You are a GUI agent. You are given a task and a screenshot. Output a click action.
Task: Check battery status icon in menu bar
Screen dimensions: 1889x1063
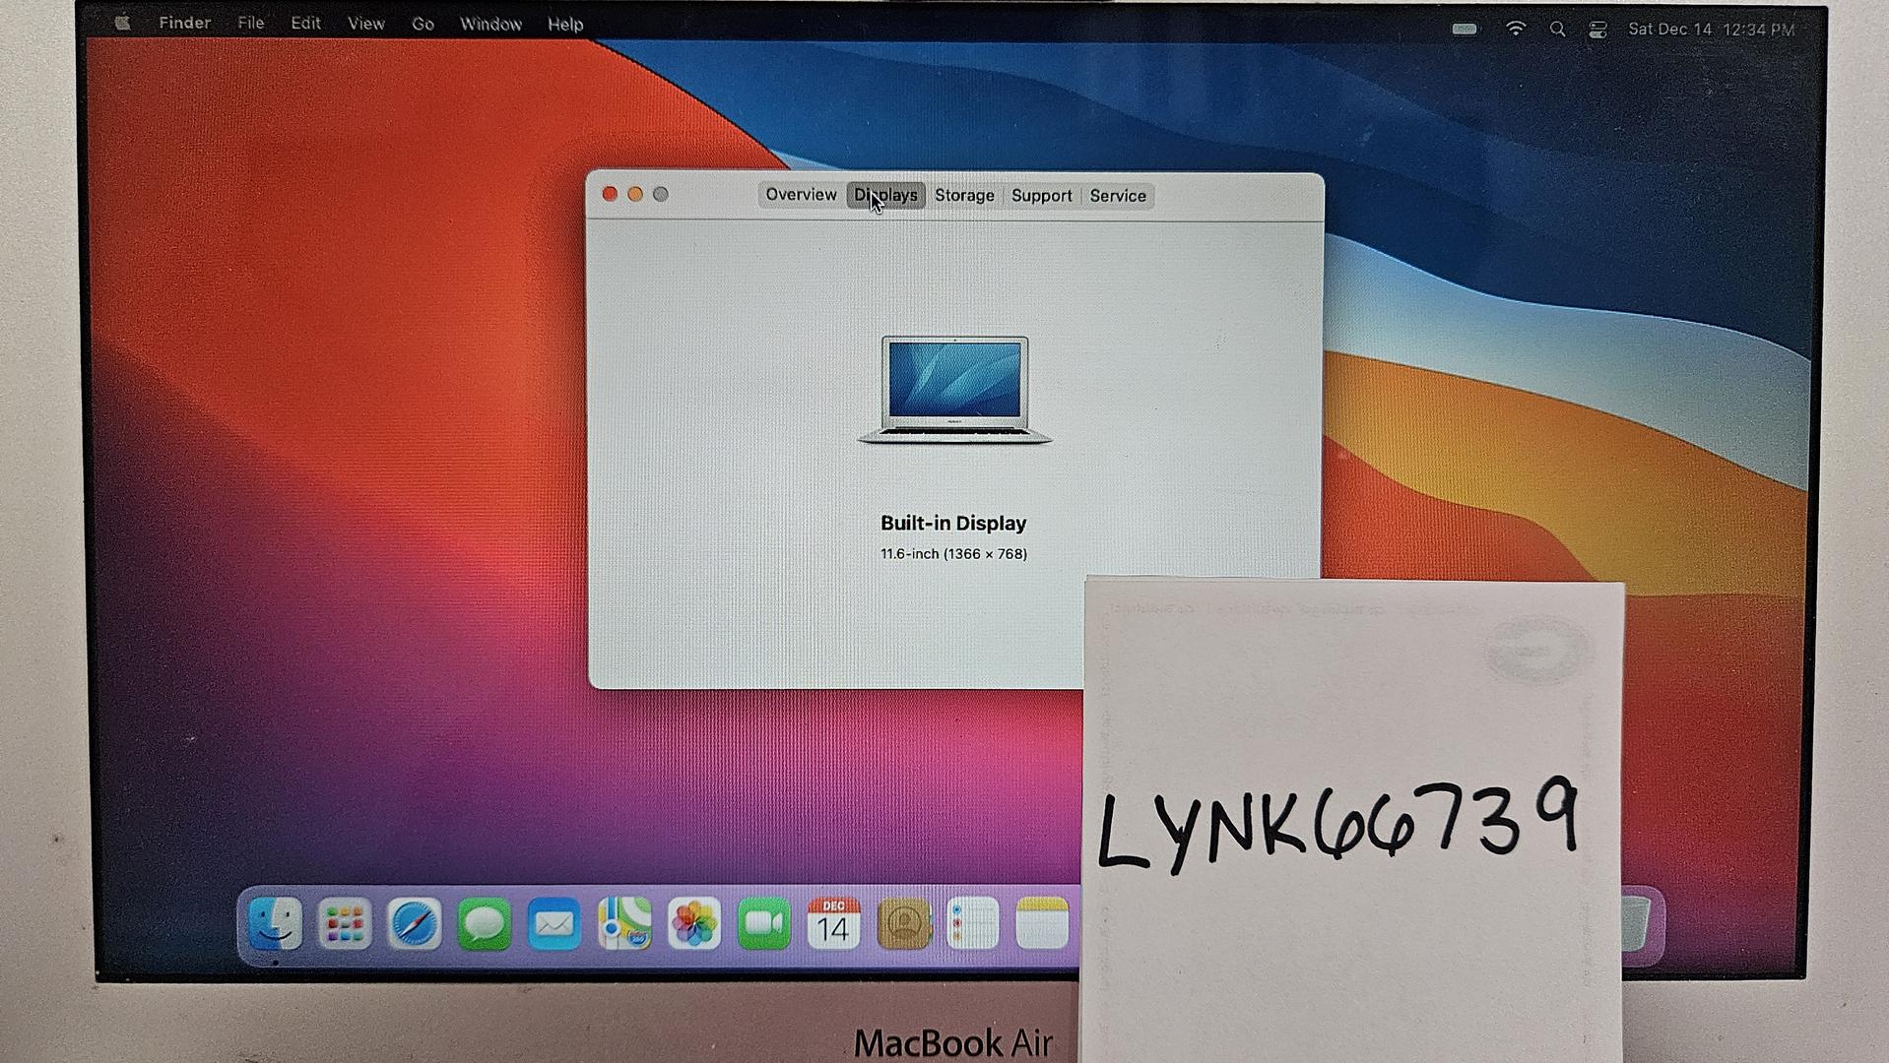click(x=1465, y=29)
